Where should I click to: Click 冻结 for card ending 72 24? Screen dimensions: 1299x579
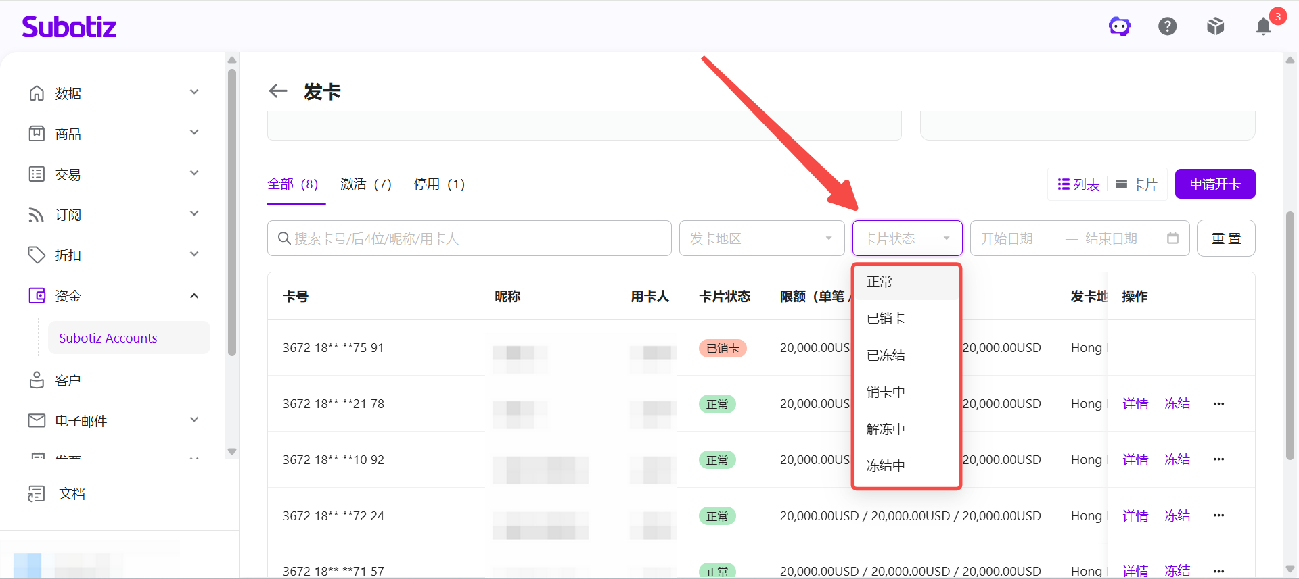[1177, 515]
